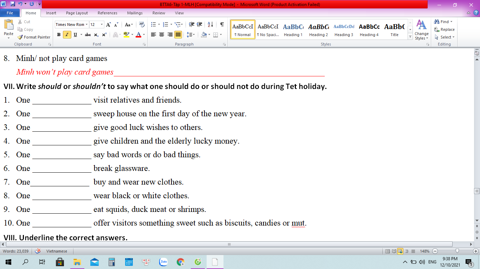Switch to the Page Layout tab
The width and height of the screenshot is (480, 269).
coord(77,13)
